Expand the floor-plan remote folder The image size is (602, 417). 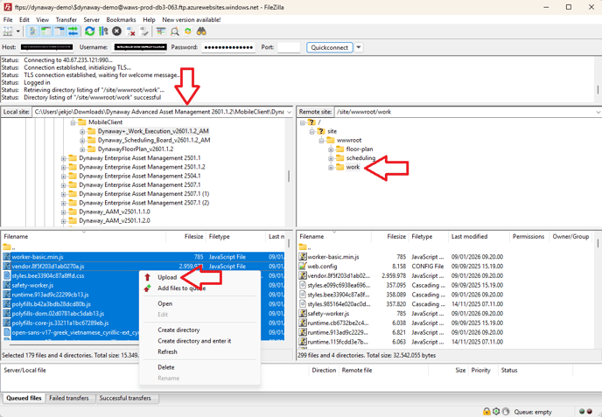pos(332,149)
